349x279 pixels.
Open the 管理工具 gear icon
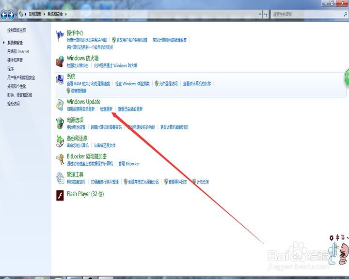click(60, 178)
